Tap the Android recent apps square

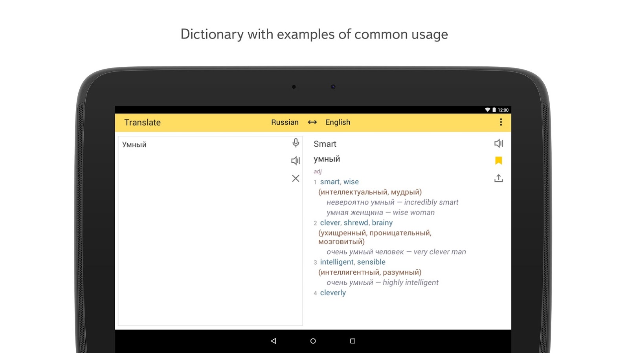click(352, 341)
